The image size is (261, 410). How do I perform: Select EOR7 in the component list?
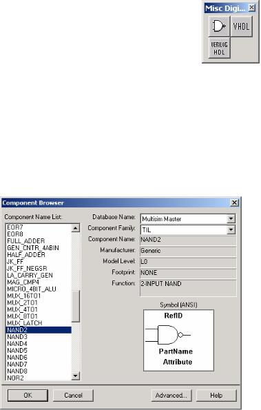39,227
